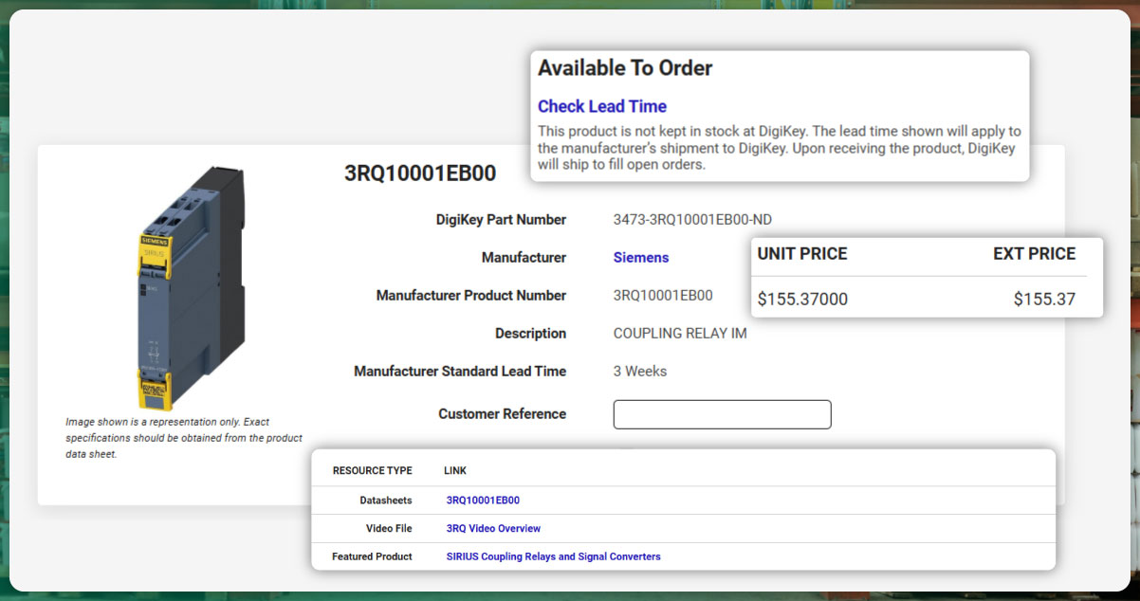Click the UNIT PRICE column header

pos(802,254)
